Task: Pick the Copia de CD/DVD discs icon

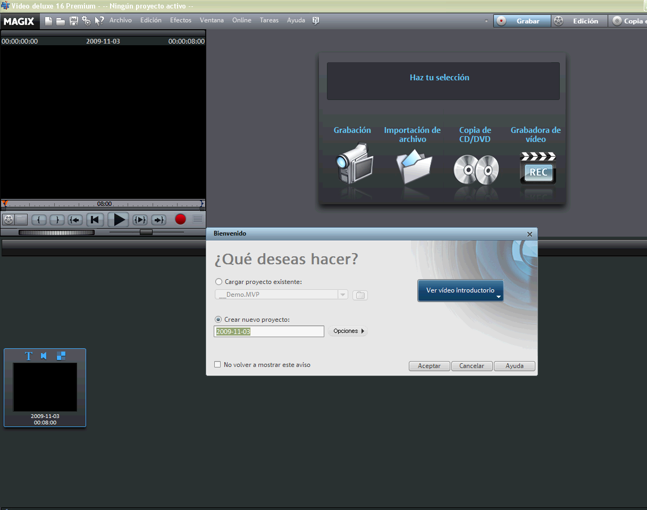Action: [x=475, y=169]
